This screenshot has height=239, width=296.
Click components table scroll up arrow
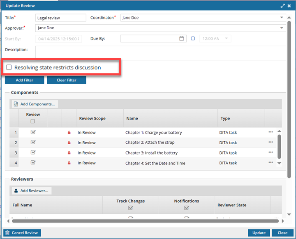(280, 131)
